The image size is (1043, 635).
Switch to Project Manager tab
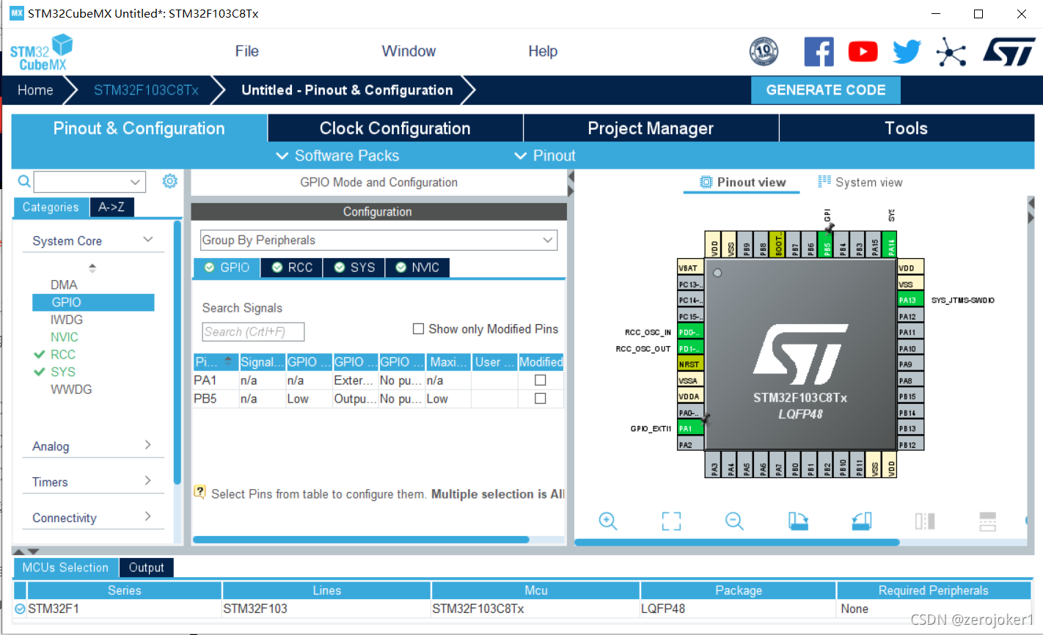coord(651,128)
